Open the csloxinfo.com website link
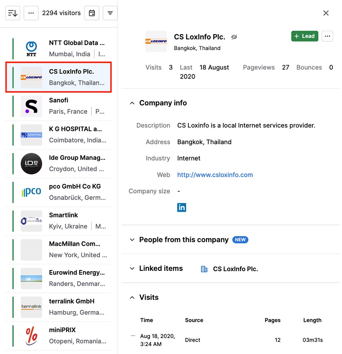342x354 pixels. pyautogui.click(x=215, y=175)
